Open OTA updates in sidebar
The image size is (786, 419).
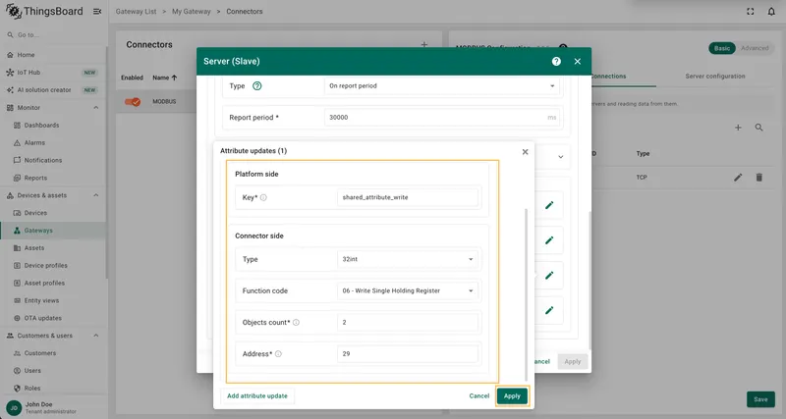[x=53, y=318]
